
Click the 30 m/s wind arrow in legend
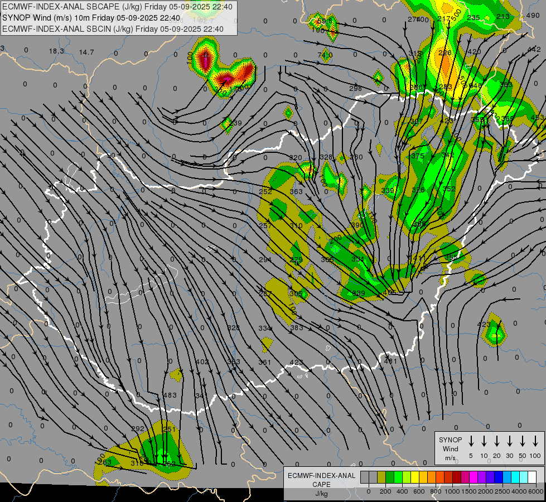[x=510, y=441]
